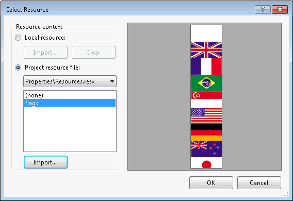Click the Help question mark button
The image size is (293, 201).
coord(263,9)
